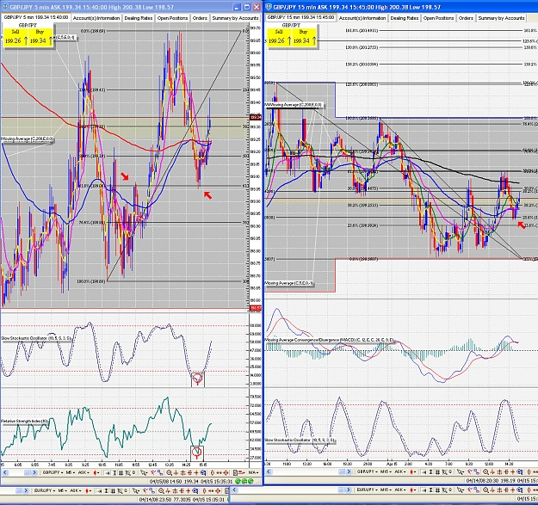Click red candlestick icon in GBP/JPY 15 min toolbar

point(412,472)
